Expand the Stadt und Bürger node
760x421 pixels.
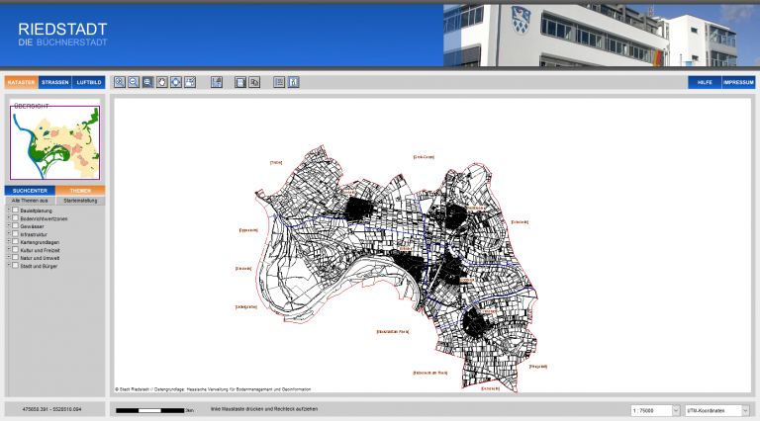[9, 265]
